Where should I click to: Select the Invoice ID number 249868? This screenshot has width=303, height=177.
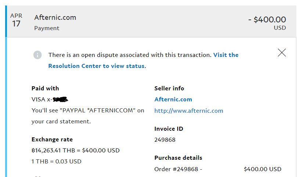pyautogui.click(x=165, y=140)
